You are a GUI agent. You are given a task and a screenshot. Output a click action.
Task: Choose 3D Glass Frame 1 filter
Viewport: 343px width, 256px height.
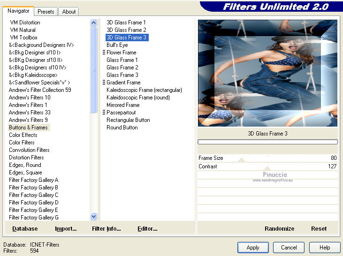pyautogui.click(x=126, y=23)
